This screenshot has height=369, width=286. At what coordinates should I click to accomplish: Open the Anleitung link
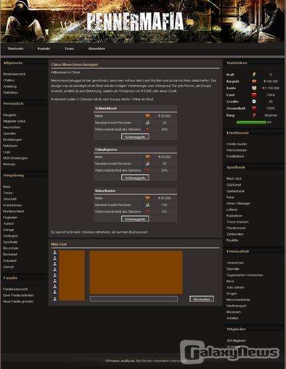click(x=10, y=86)
